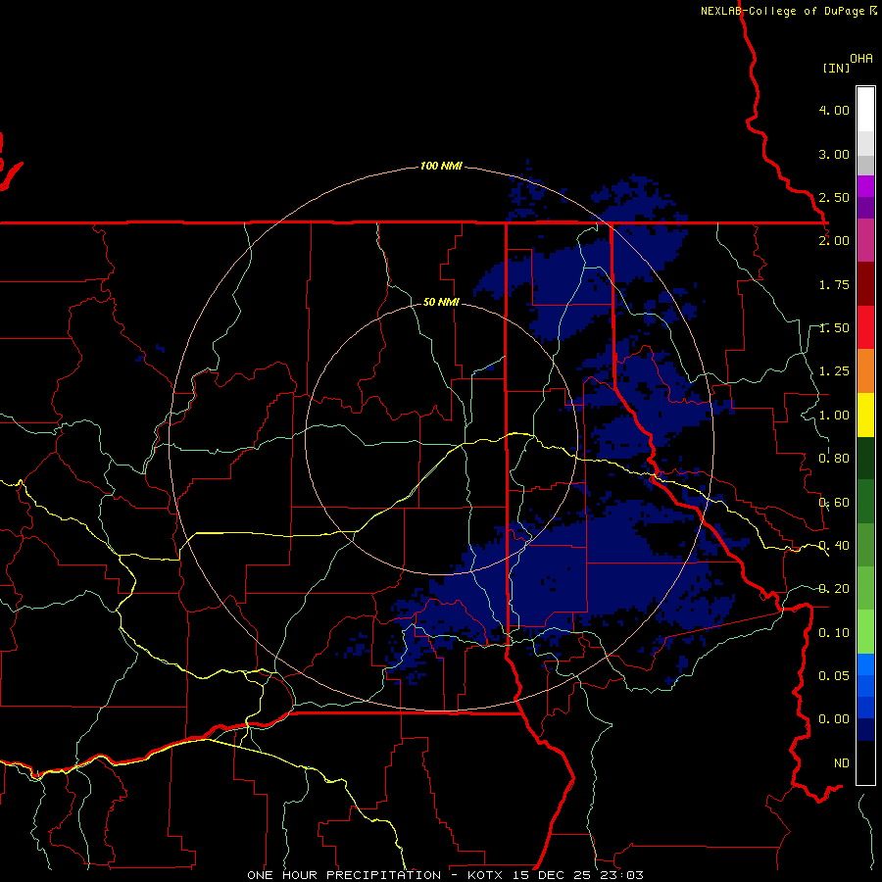Select the lightest green swatch above 0.10

[865, 631]
